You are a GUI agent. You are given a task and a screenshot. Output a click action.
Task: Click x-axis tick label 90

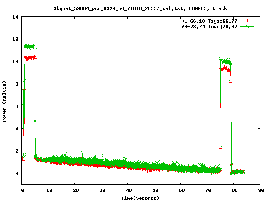(x=261, y=190)
